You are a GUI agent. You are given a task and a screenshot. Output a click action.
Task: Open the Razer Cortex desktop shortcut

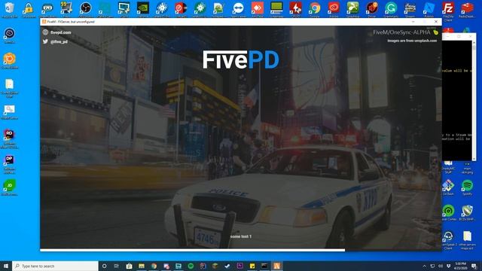[x=448, y=212]
